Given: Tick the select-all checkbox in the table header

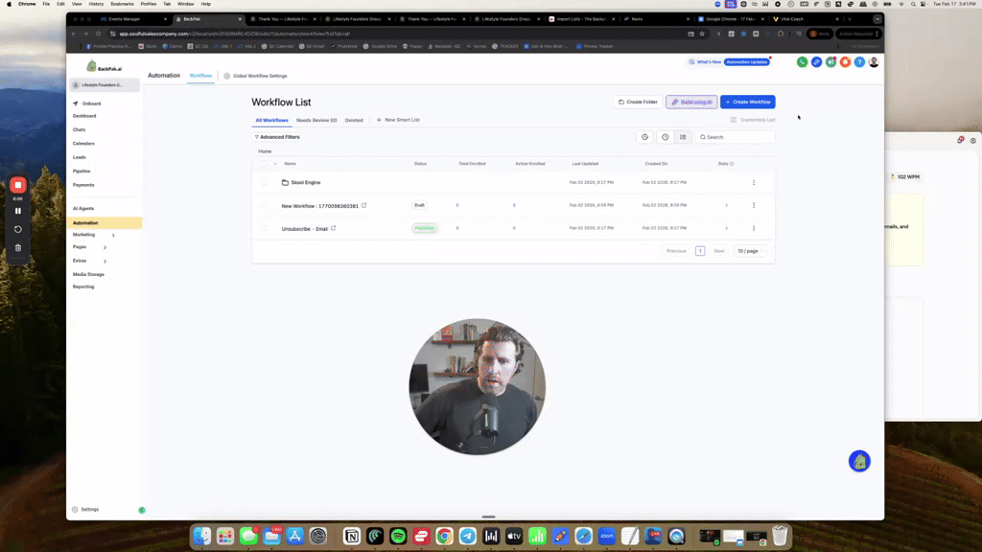Looking at the screenshot, I should [264, 164].
